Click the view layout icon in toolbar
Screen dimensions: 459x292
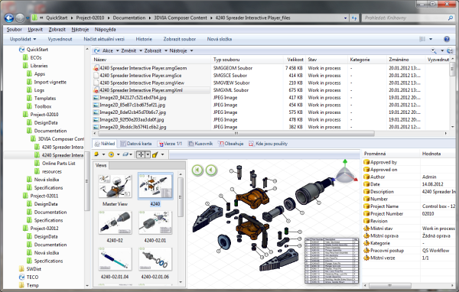(x=422, y=39)
